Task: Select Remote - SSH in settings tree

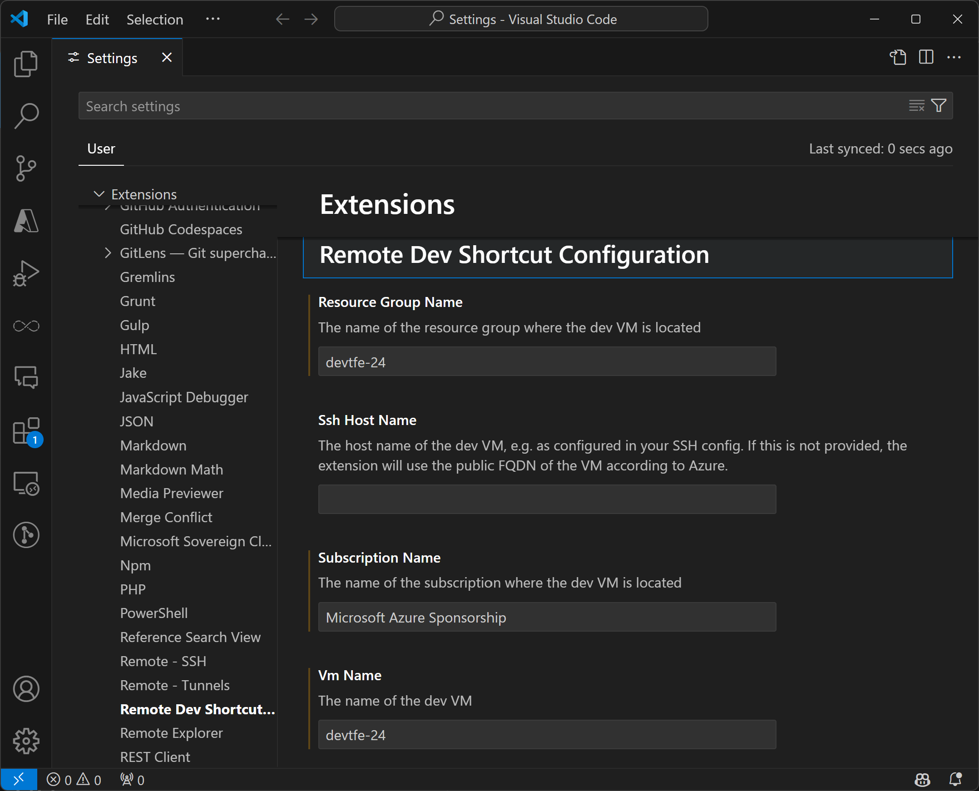Action: pos(163,662)
